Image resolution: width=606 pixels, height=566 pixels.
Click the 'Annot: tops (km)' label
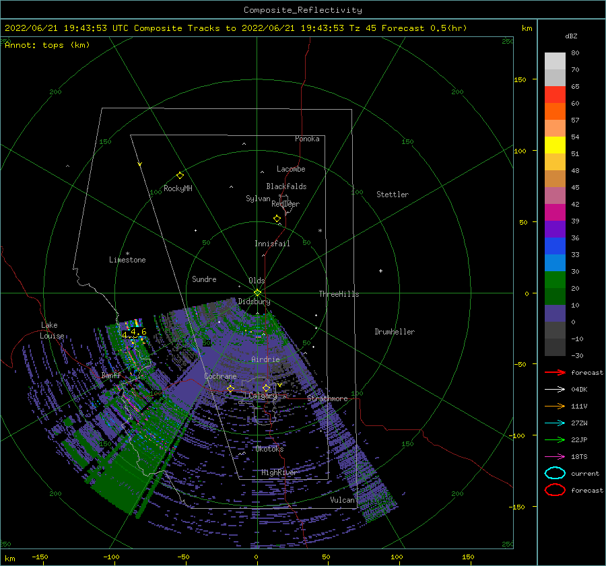47,45
